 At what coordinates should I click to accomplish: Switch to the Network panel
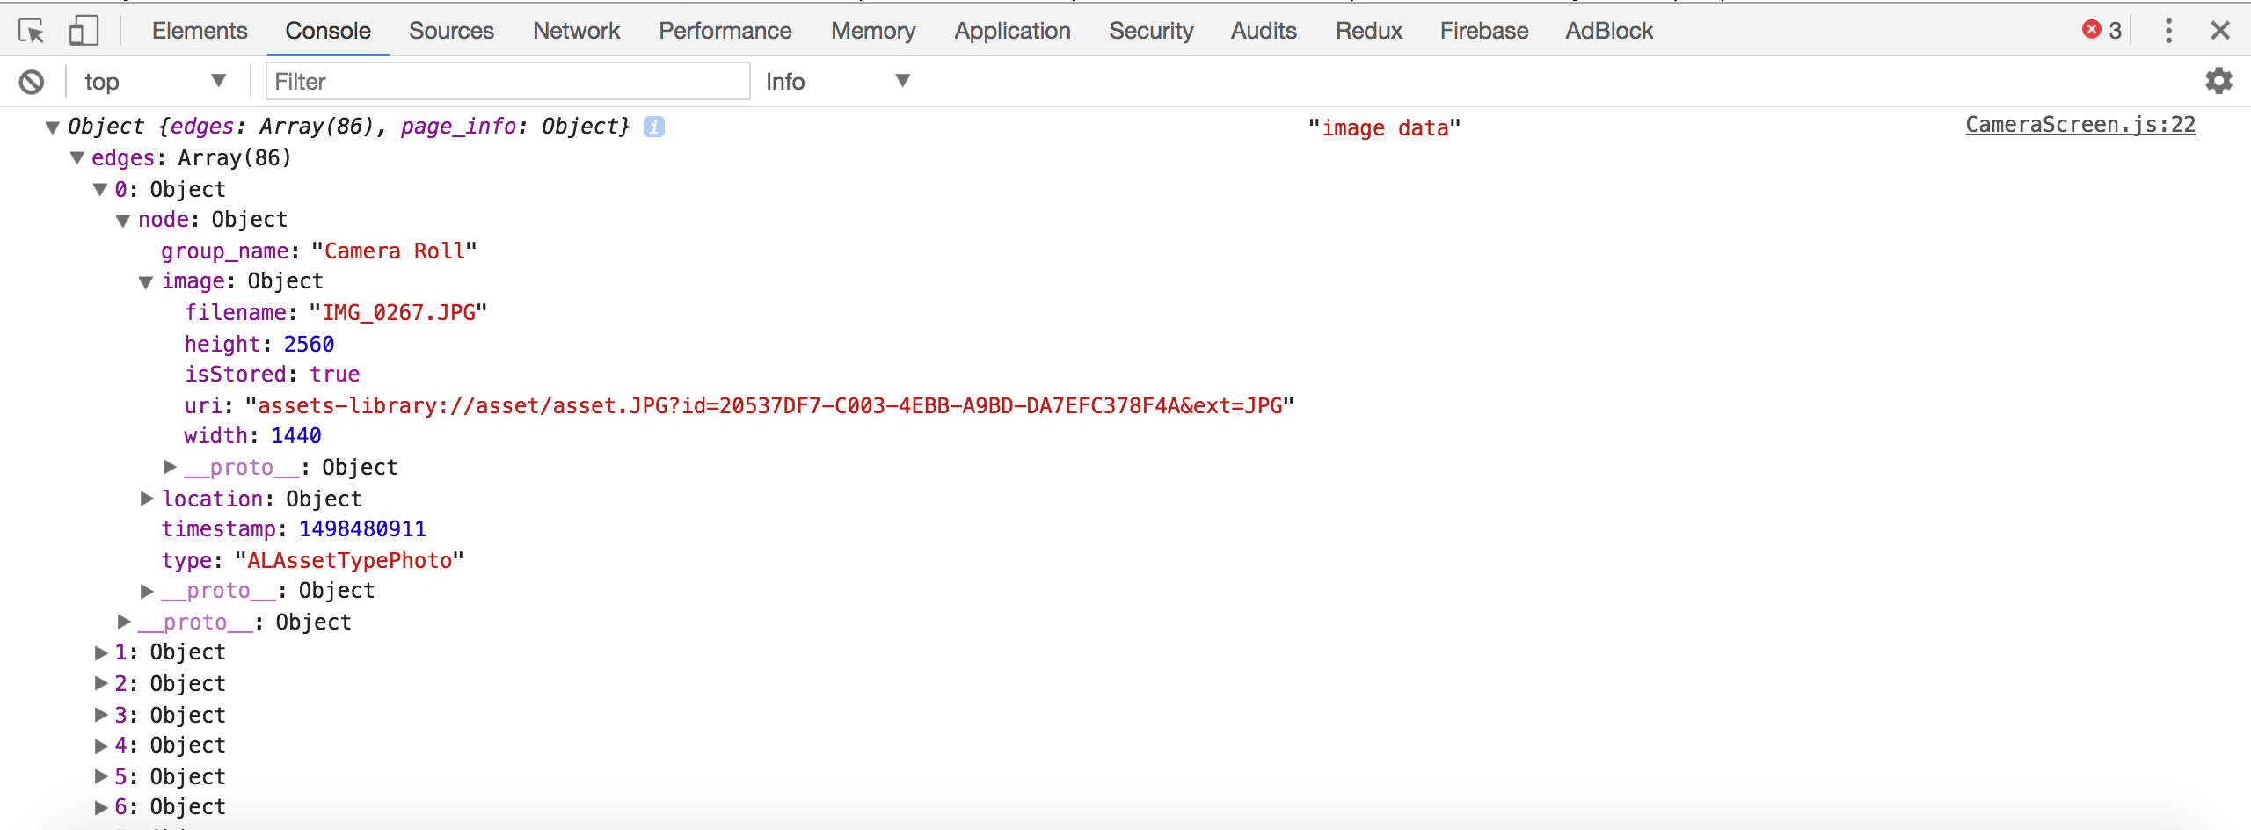click(x=576, y=31)
